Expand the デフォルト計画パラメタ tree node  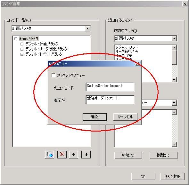tap(22, 44)
